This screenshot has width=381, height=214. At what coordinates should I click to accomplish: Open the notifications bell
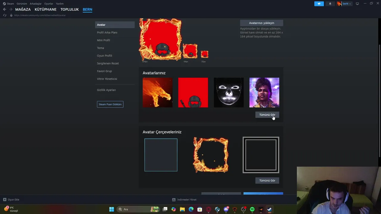click(330, 4)
